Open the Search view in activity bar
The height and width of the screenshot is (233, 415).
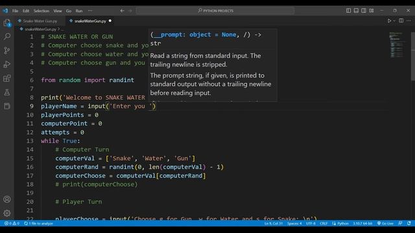pos(7,36)
